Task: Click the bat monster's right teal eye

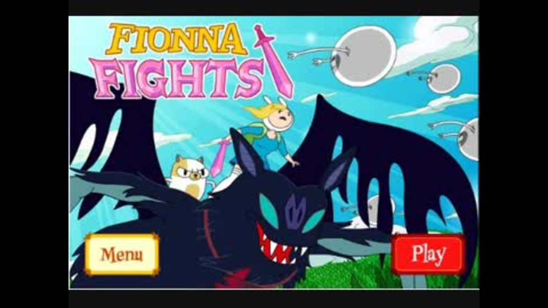Action: coord(313,220)
